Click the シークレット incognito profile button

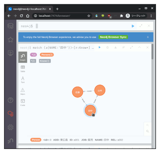click(136, 16)
